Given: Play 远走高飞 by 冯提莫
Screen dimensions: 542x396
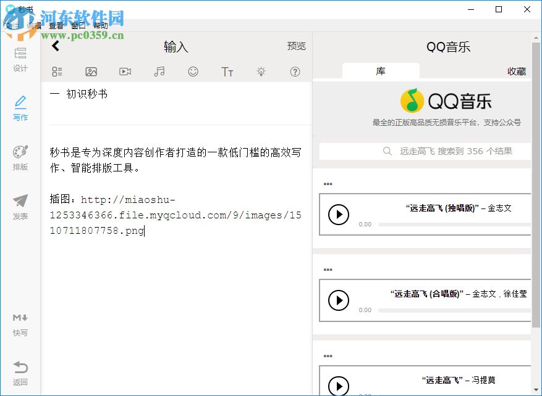Looking at the screenshot, I should (x=339, y=387).
